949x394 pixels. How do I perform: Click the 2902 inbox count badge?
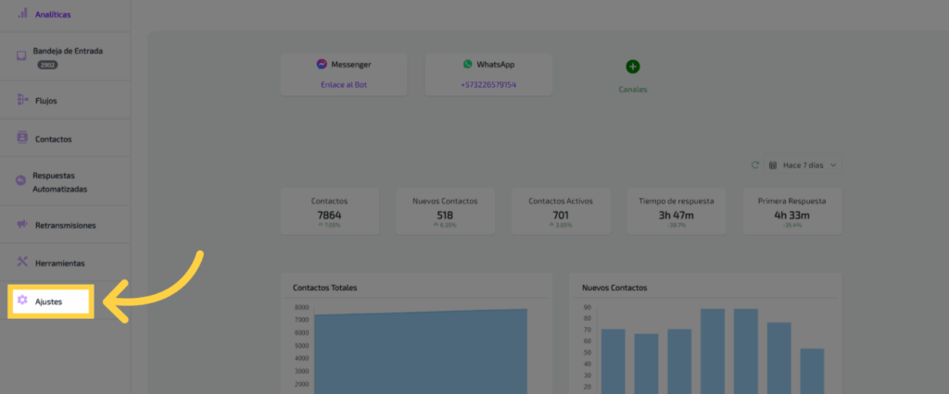pos(46,66)
